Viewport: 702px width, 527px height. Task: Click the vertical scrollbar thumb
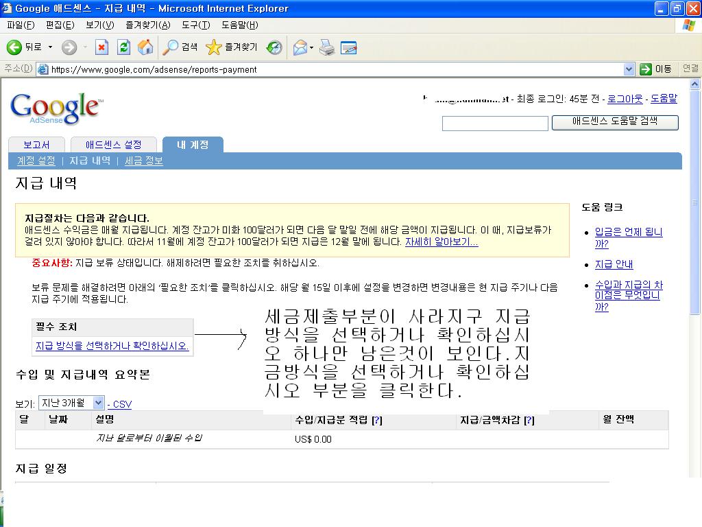tap(695, 202)
